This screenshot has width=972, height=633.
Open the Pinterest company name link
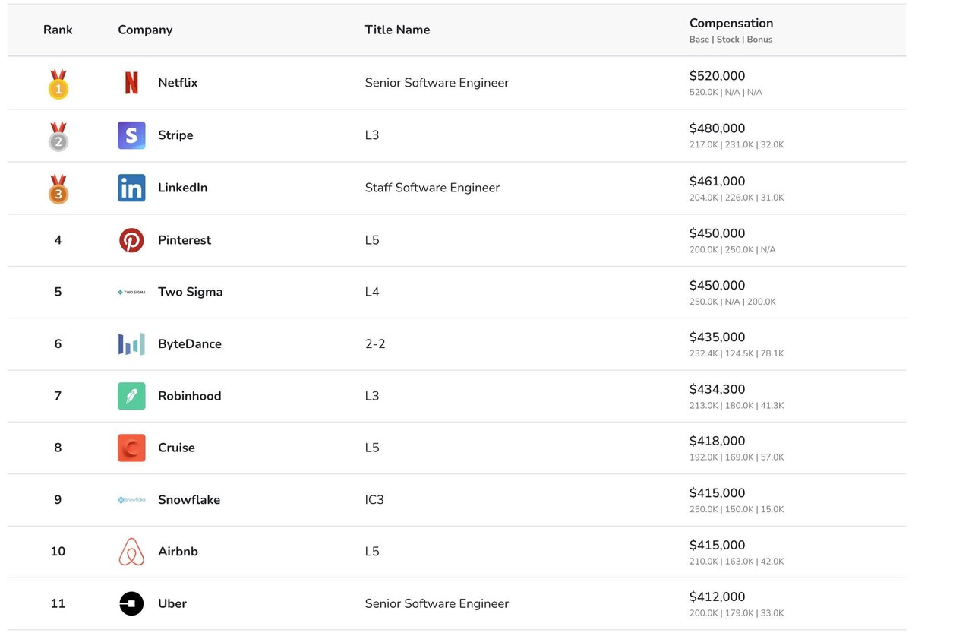(x=185, y=240)
